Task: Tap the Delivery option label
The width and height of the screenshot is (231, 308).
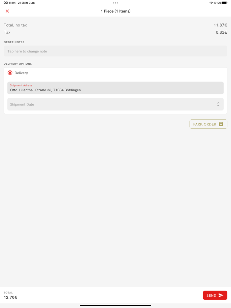Action: [21, 73]
